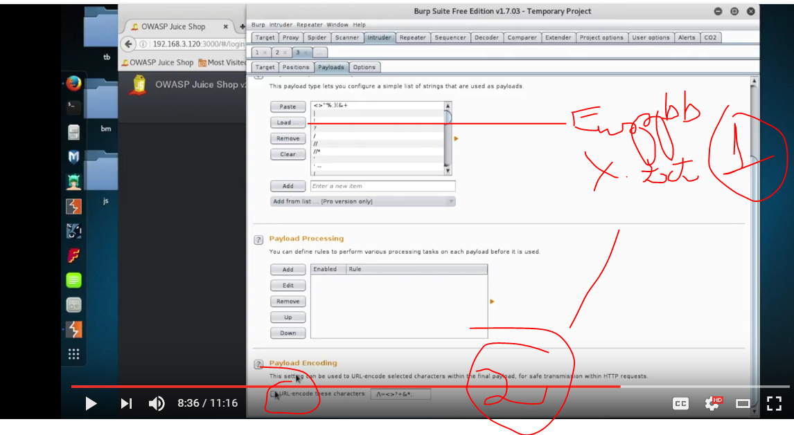
Task: Toggle closed captions CC
Action: 680,403
